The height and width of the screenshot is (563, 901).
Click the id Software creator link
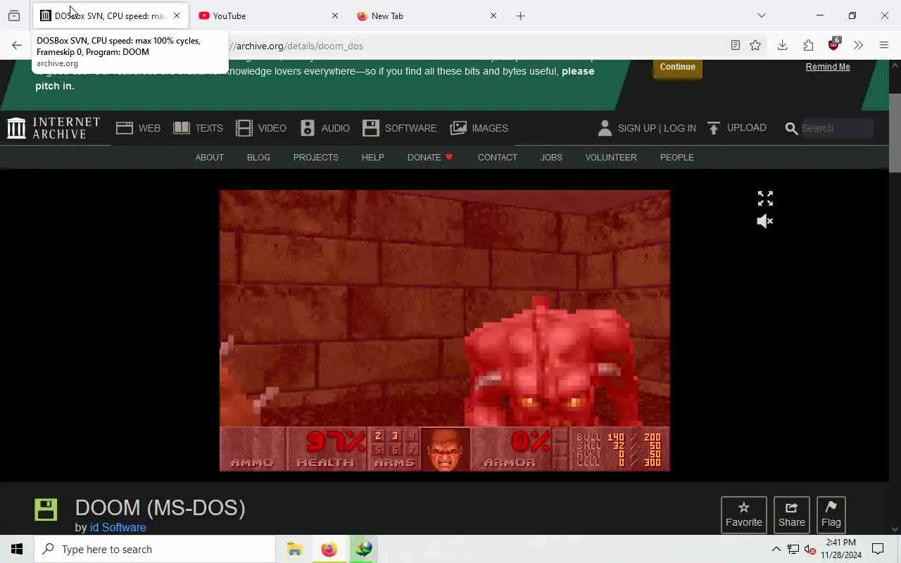tap(118, 527)
